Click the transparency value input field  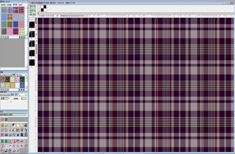(24, 99)
